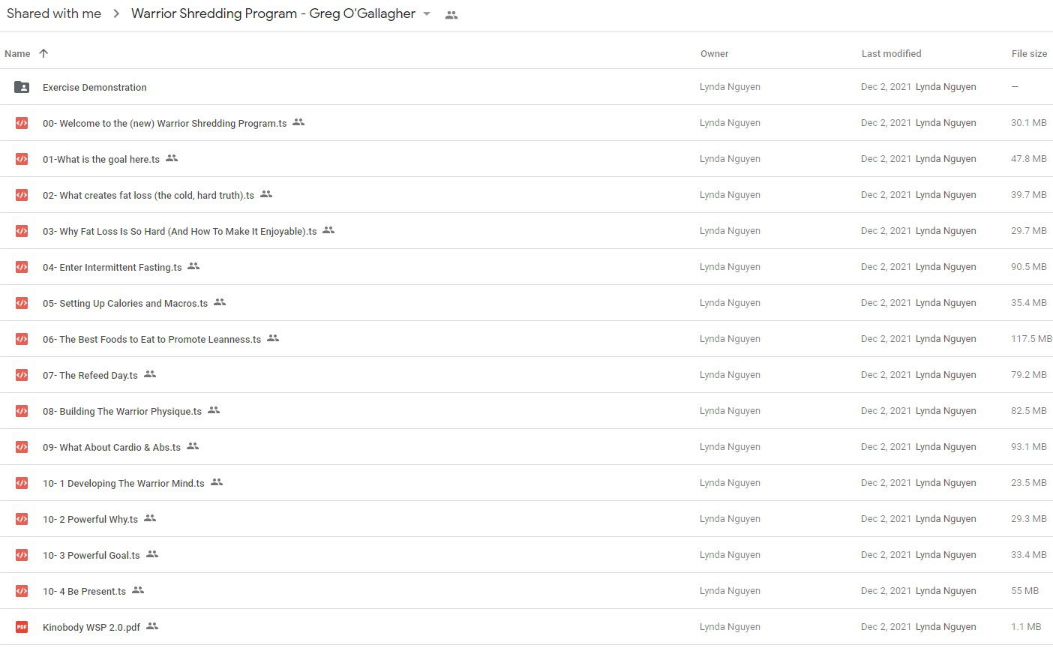
Task: Click file icon of 02- What creates fat loss
Action: (22, 195)
